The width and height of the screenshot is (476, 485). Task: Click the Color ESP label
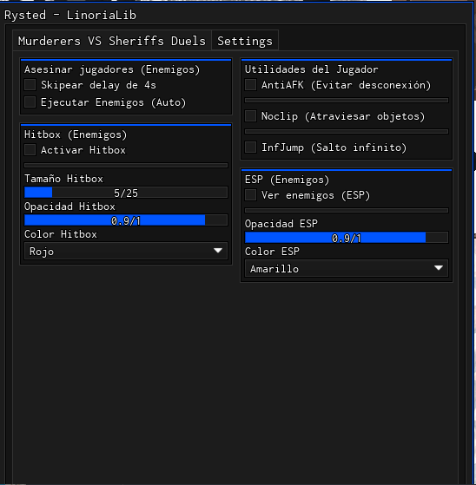(x=272, y=252)
